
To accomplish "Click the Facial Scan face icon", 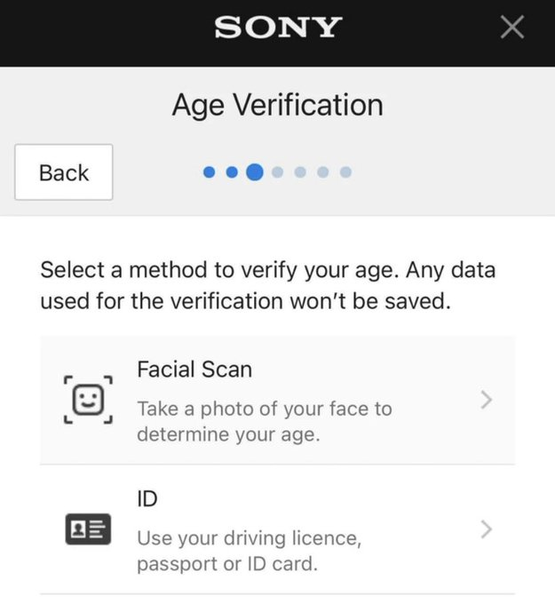I will [87, 400].
